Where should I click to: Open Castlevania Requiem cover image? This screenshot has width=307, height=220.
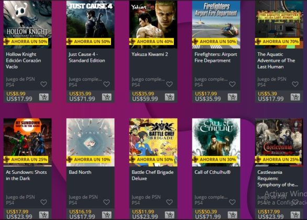[279, 142]
